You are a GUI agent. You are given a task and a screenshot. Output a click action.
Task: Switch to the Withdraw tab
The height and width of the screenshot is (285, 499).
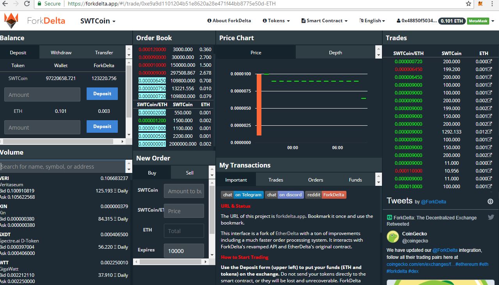pos(61,52)
